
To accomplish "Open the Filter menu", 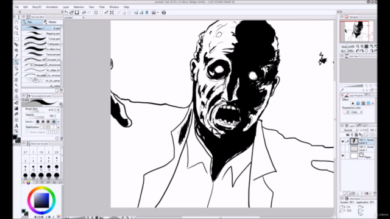I will (x=102, y=7).
